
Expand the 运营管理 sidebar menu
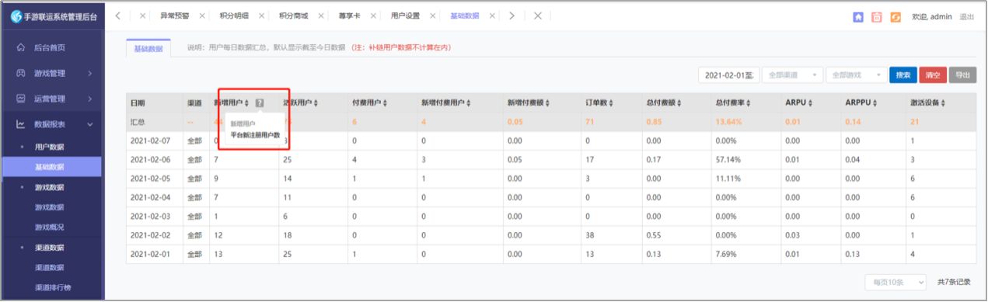click(90, 99)
